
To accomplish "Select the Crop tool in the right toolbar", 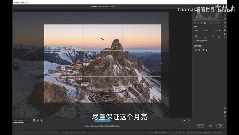I will [224, 15].
